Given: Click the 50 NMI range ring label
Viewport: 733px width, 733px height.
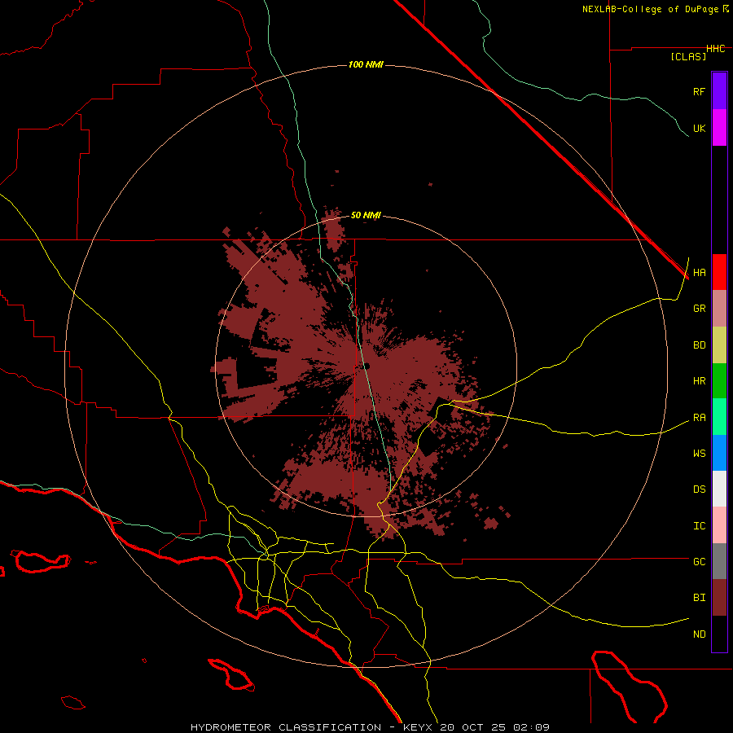Looking at the screenshot, I should (366, 215).
